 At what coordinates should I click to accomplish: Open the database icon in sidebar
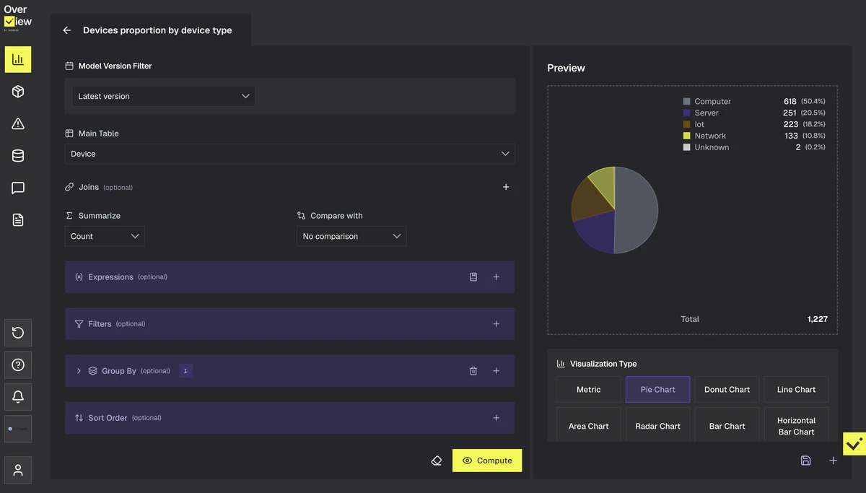[x=18, y=156]
